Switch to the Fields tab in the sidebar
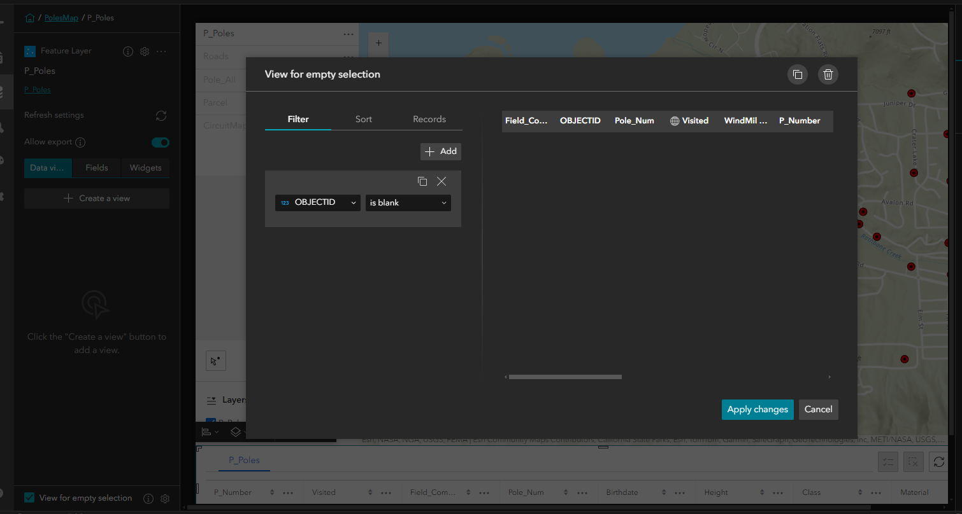Screen dimensions: 962x514 click(x=96, y=167)
